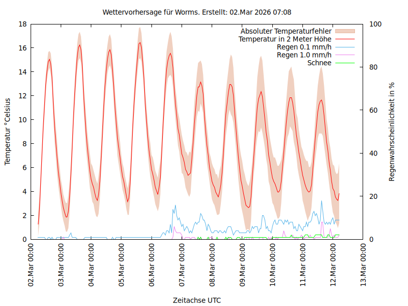Screen dimensions: 408x306
Task: Click the 'Schnee' legend entry
Action: (x=319, y=63)
